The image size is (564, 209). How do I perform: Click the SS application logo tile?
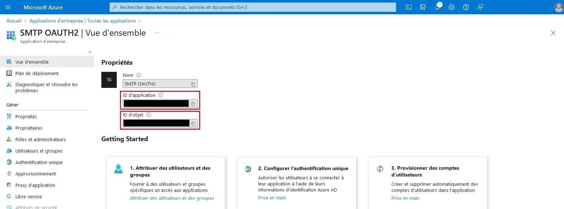[109, 80]
